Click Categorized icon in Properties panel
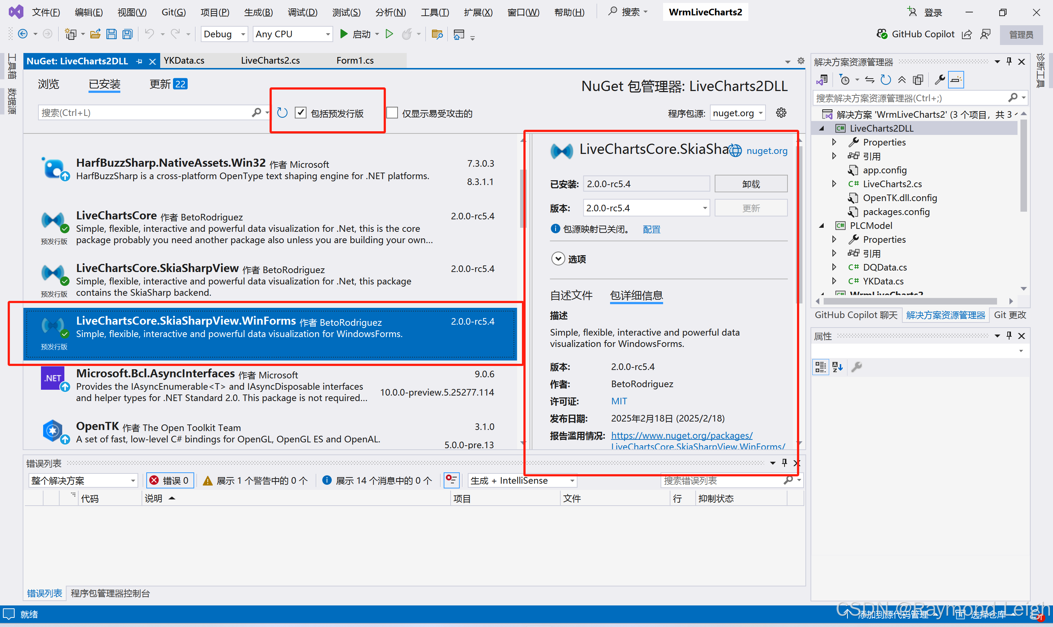 point(821,367)
